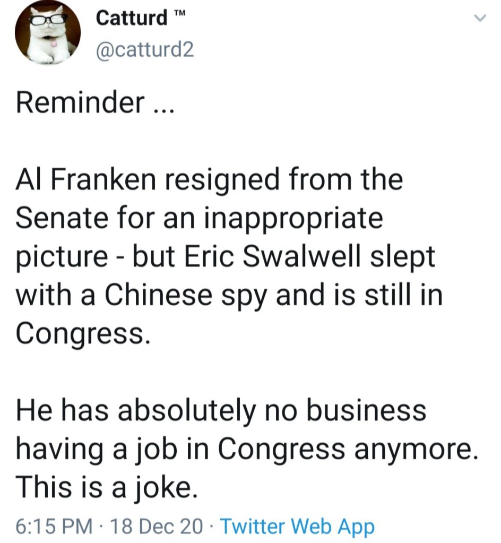The image size is (501, 543).
Task: Click "Eric Swalwell" in the tweet text
Action: click(302, 257)
